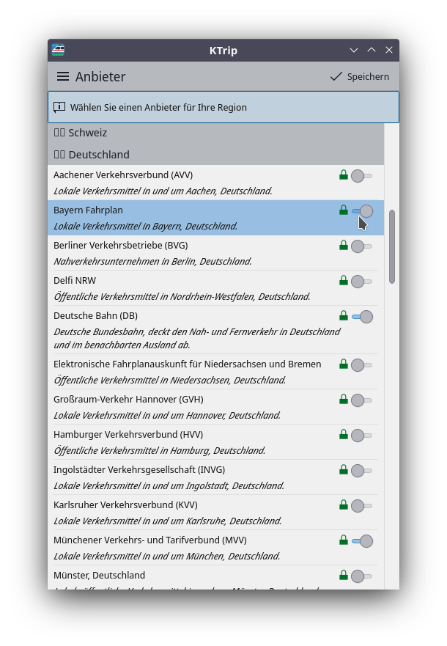Disable the Bayern Fahrplan provider switch
The height and width of the screenshot is (646, 447).
coord(362,211)
